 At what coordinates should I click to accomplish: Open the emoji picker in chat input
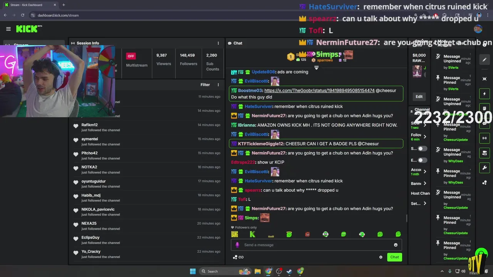pyautogui.click(x=396, y=245)
